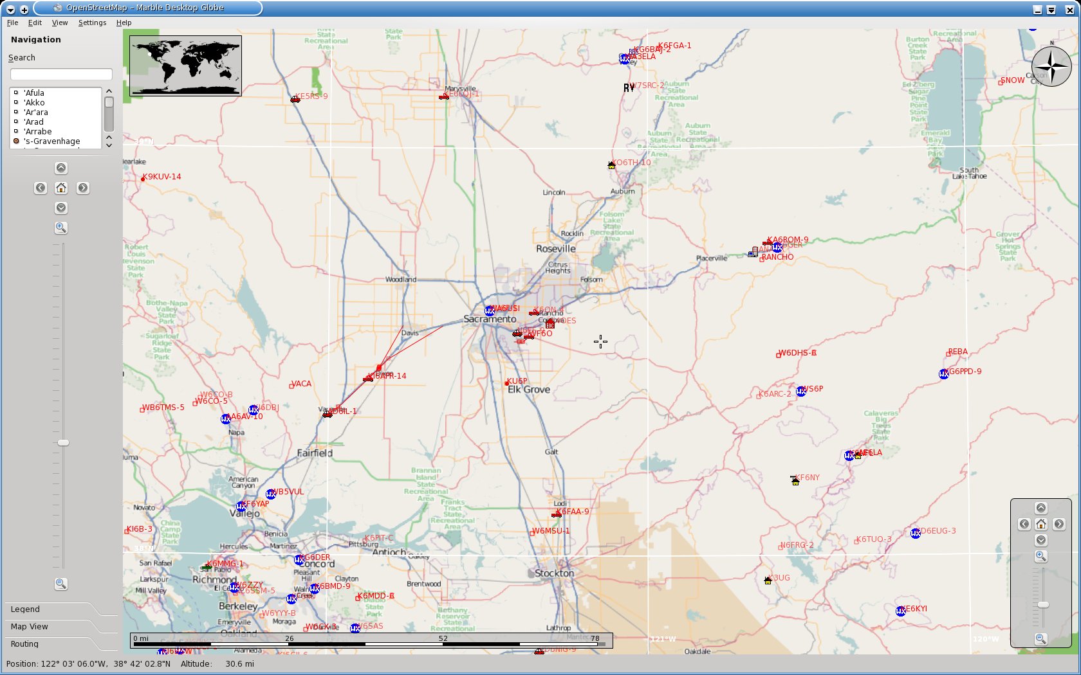Click the floating navigation up arrow
1081x675 pixels.
click(x=1041, y=508)
